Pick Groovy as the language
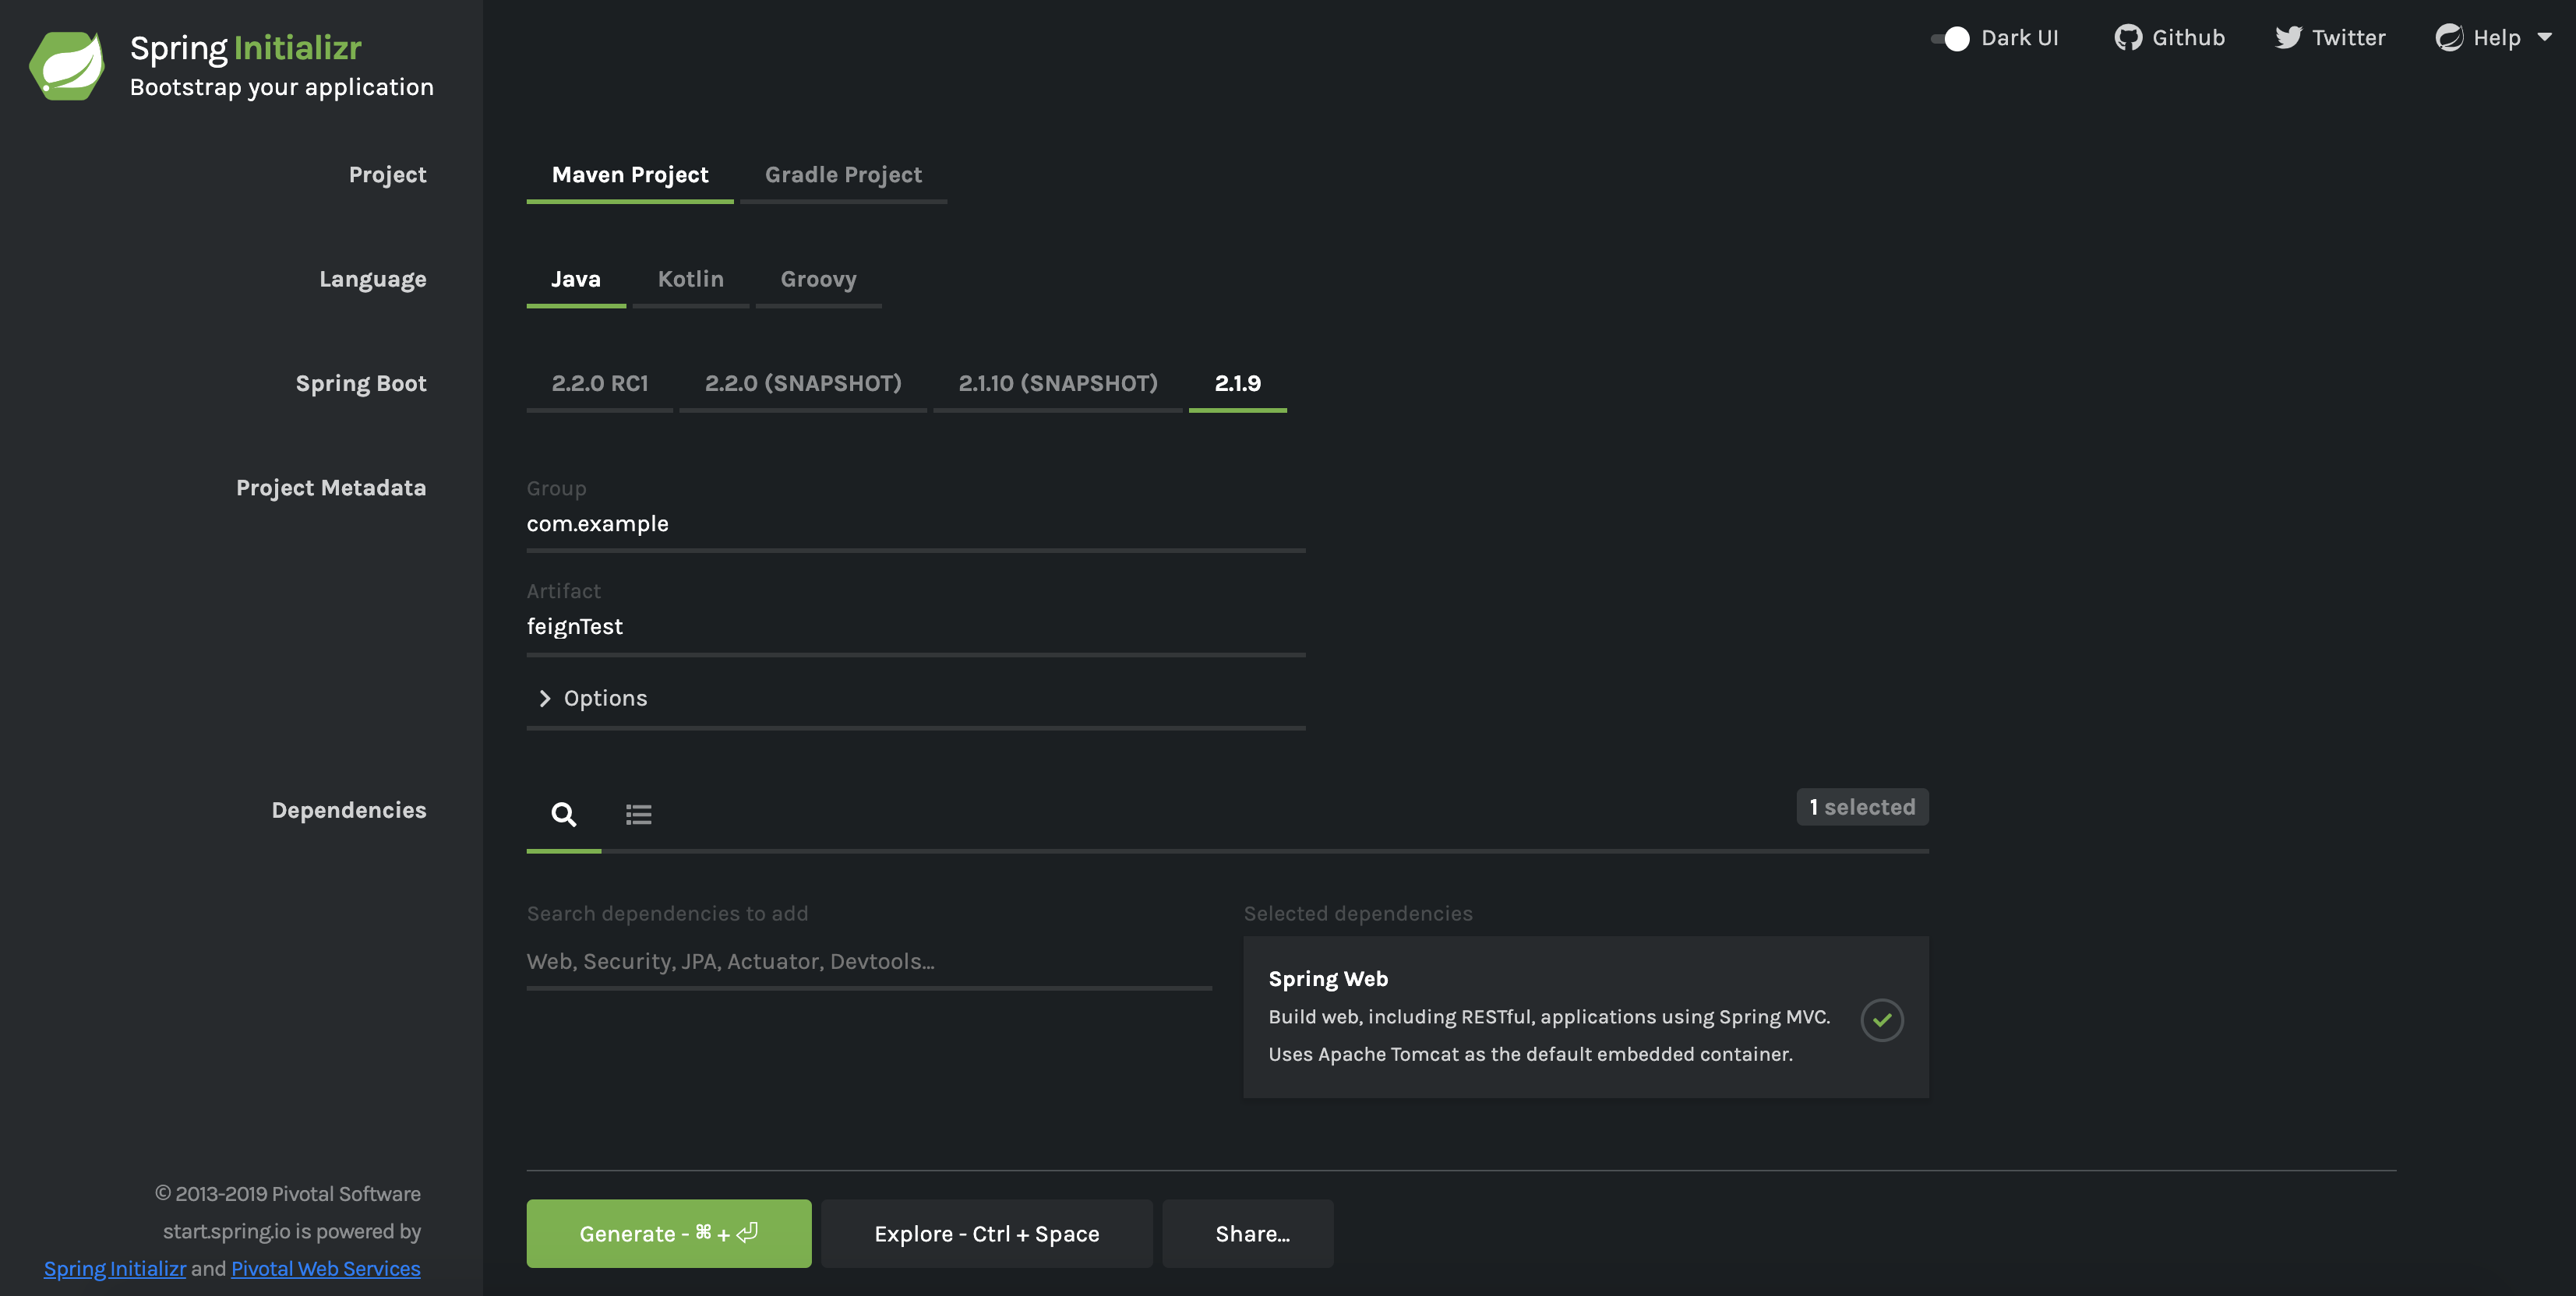 (818, 279)
